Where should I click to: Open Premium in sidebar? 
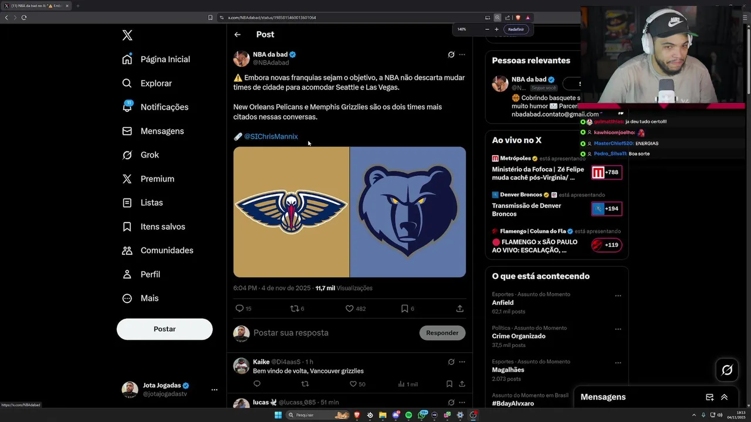pos(148,179)
